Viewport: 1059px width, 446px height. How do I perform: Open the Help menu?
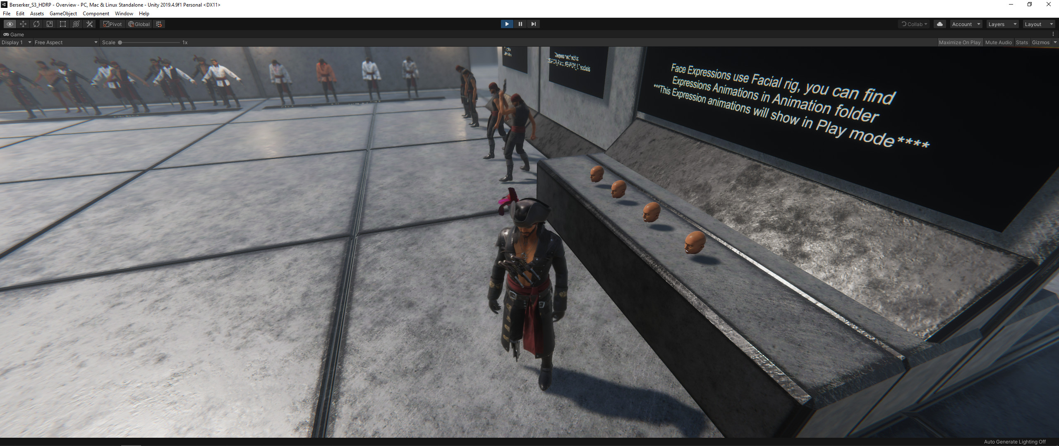tap(144, 13)
